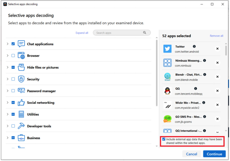Click the Browser globe icon
Viewport: 230px width, 161px height.
click(21, 55)
